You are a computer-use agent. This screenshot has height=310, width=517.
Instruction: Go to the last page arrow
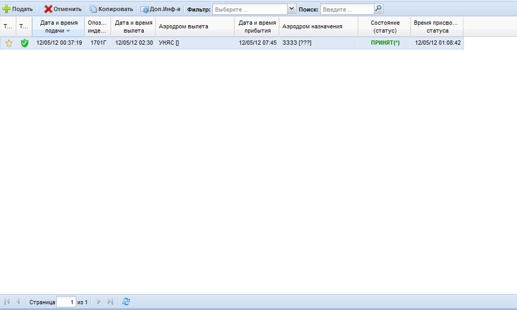click(x=110, y=302)
